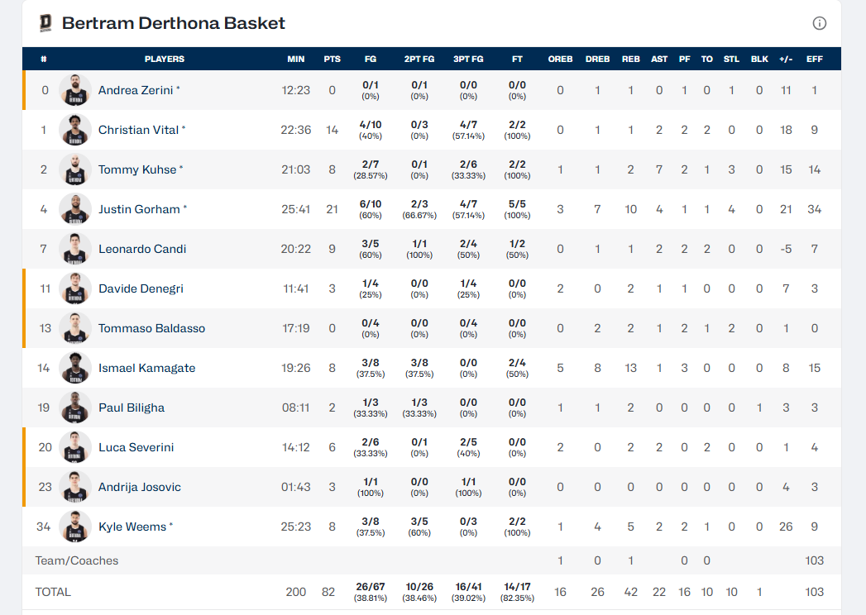This screenshot has height=615, width=866.
Task: Click Paul Biligha's headshot
Action: (x=75, y=408)
